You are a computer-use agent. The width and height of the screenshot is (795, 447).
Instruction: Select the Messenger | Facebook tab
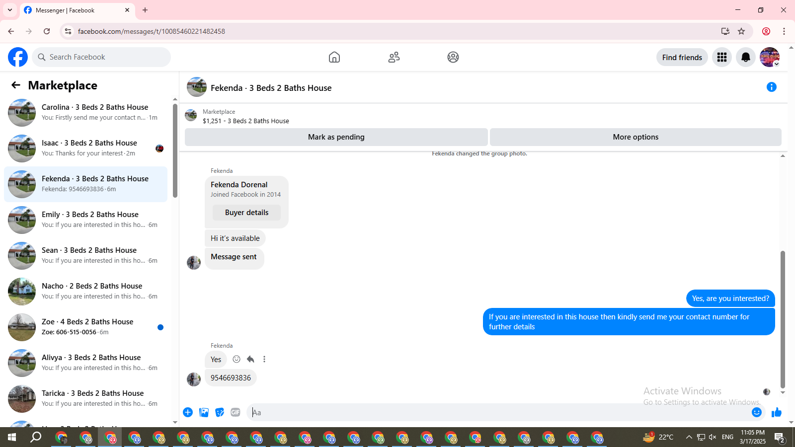coord(77,10)
